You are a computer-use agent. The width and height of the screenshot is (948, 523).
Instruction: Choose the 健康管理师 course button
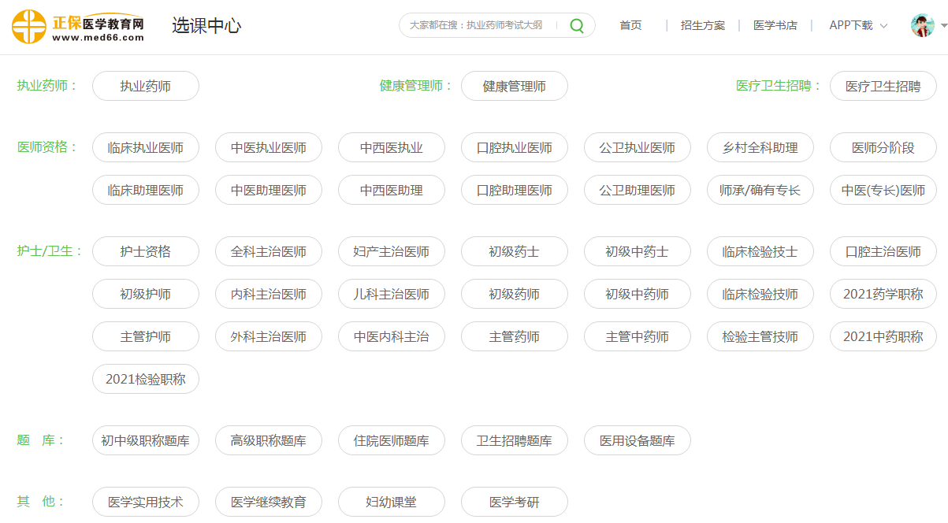pos(514,86)
